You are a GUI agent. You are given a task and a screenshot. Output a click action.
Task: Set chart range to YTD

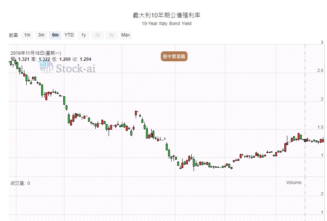(69, 35)
